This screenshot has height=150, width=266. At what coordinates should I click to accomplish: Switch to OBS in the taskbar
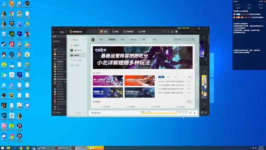pos(62,148)
